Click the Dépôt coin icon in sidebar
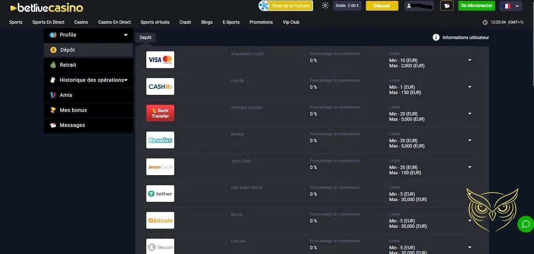This screenshot has width=534, height=254. pos(54,50)
